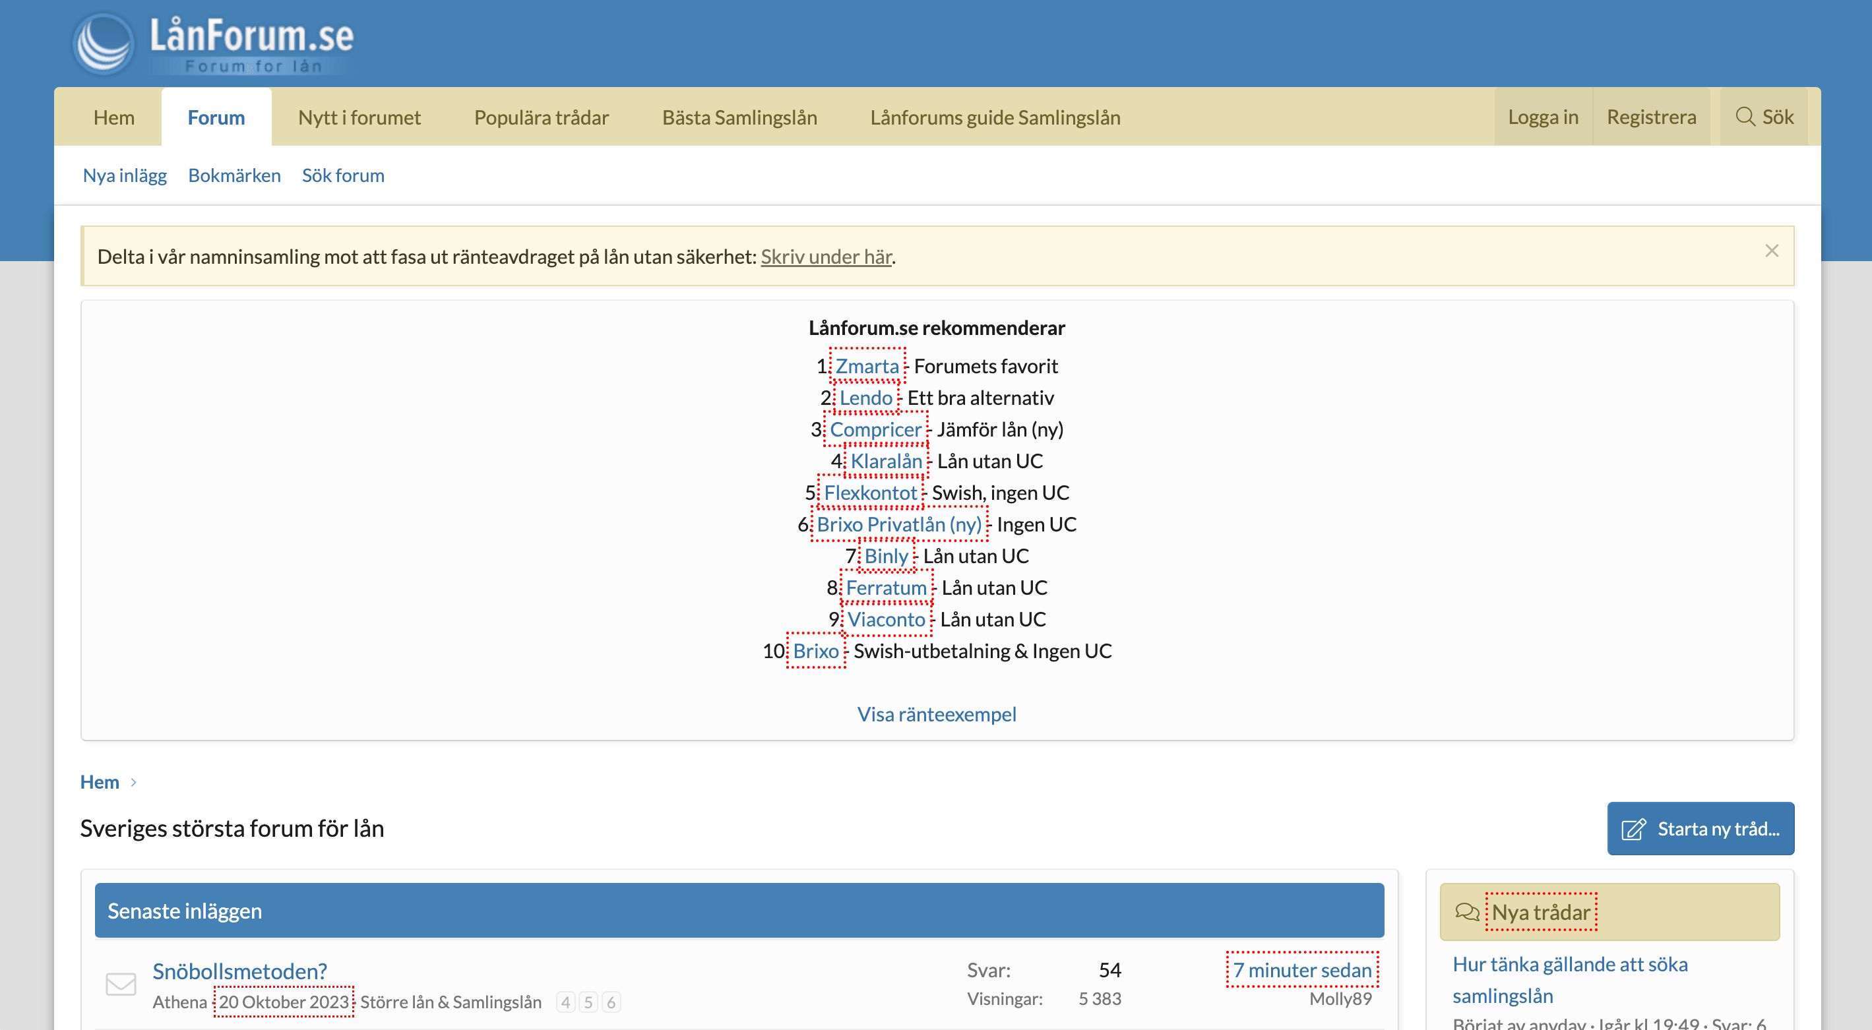Open the Flexkontot link

[x=870, y=493]
